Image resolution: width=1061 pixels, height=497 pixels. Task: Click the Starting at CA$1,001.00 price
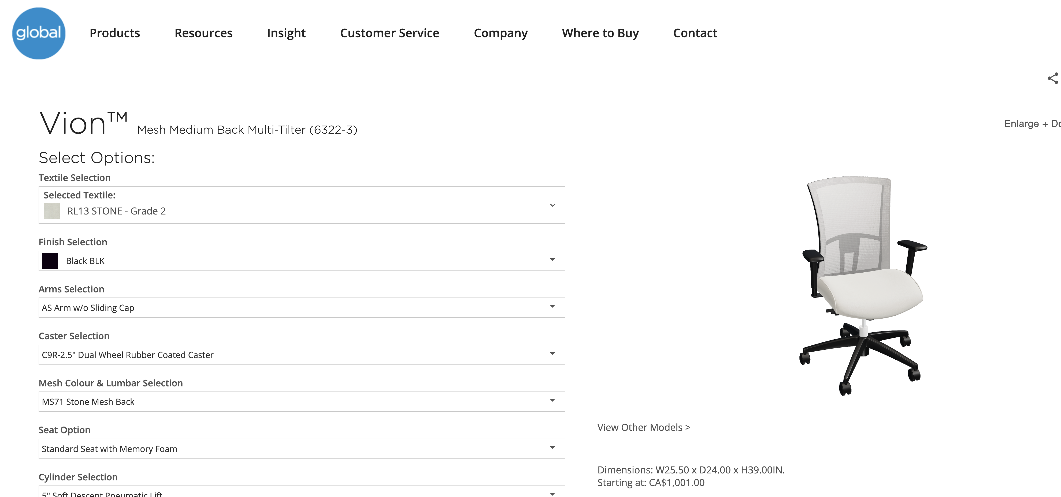(651, 483)
